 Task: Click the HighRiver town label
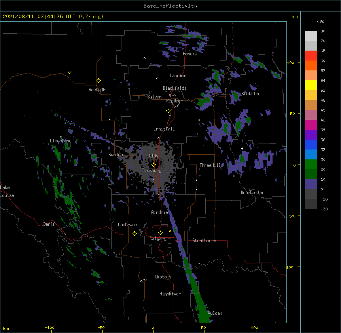[x=170, y=294]
